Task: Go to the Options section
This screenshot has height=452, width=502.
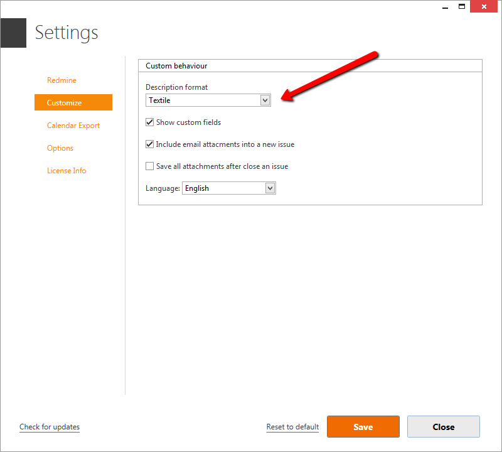Action: coord(60,148)
